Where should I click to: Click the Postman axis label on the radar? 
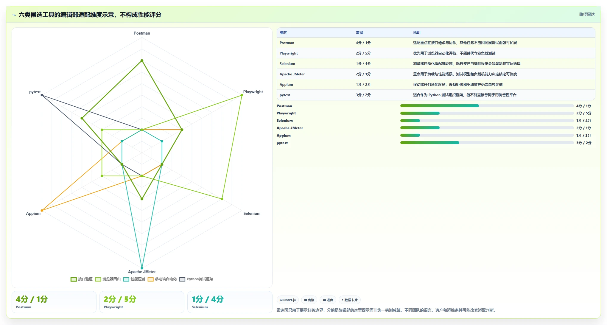(142, 33)
